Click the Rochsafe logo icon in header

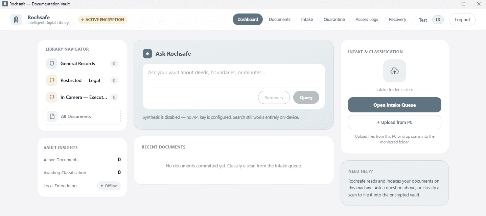coord(16,20)
